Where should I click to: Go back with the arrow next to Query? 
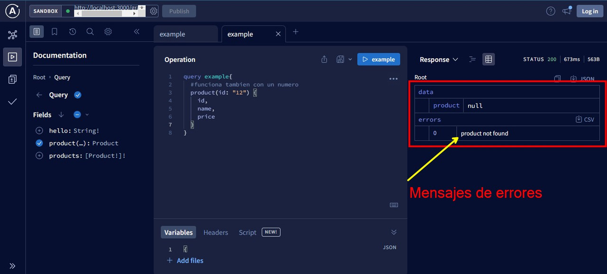pos(39,95)
